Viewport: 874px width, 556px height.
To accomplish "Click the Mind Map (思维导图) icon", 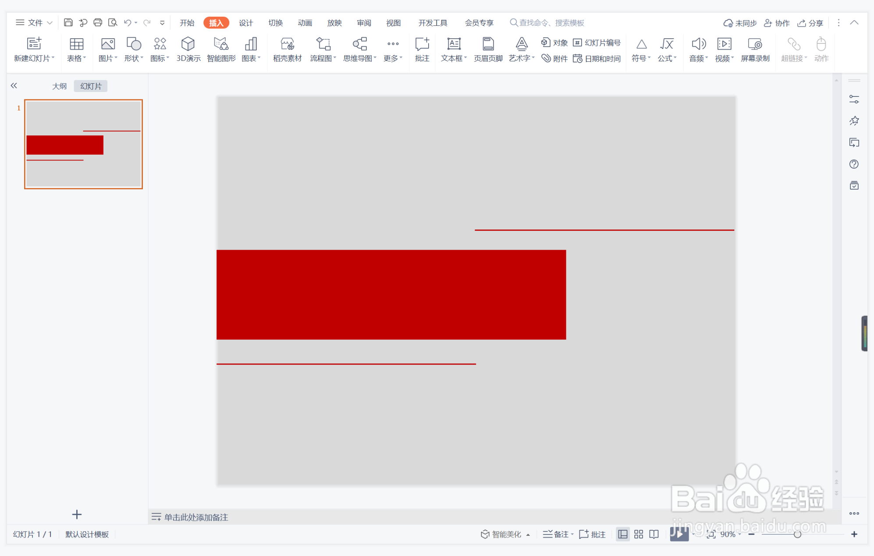I will click(x=359, y=44).
